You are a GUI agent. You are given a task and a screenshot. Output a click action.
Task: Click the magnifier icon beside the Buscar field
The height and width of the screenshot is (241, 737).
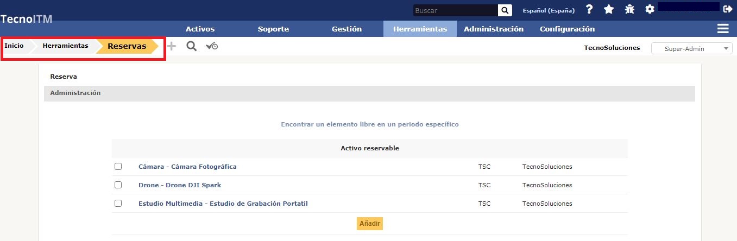coord(505,10)
